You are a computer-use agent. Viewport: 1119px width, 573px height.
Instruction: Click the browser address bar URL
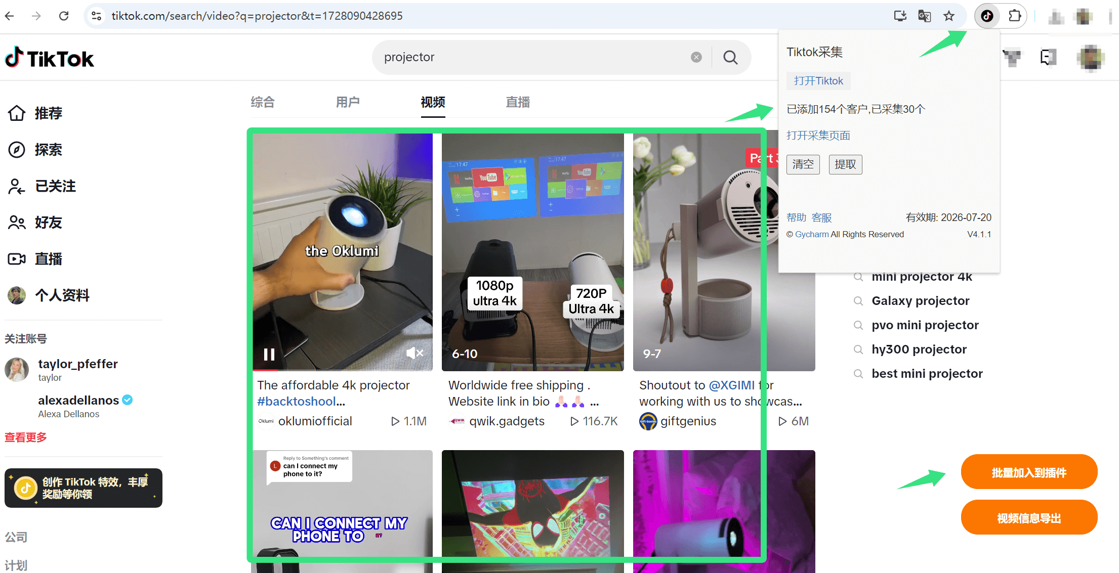[x=257, y=16]
